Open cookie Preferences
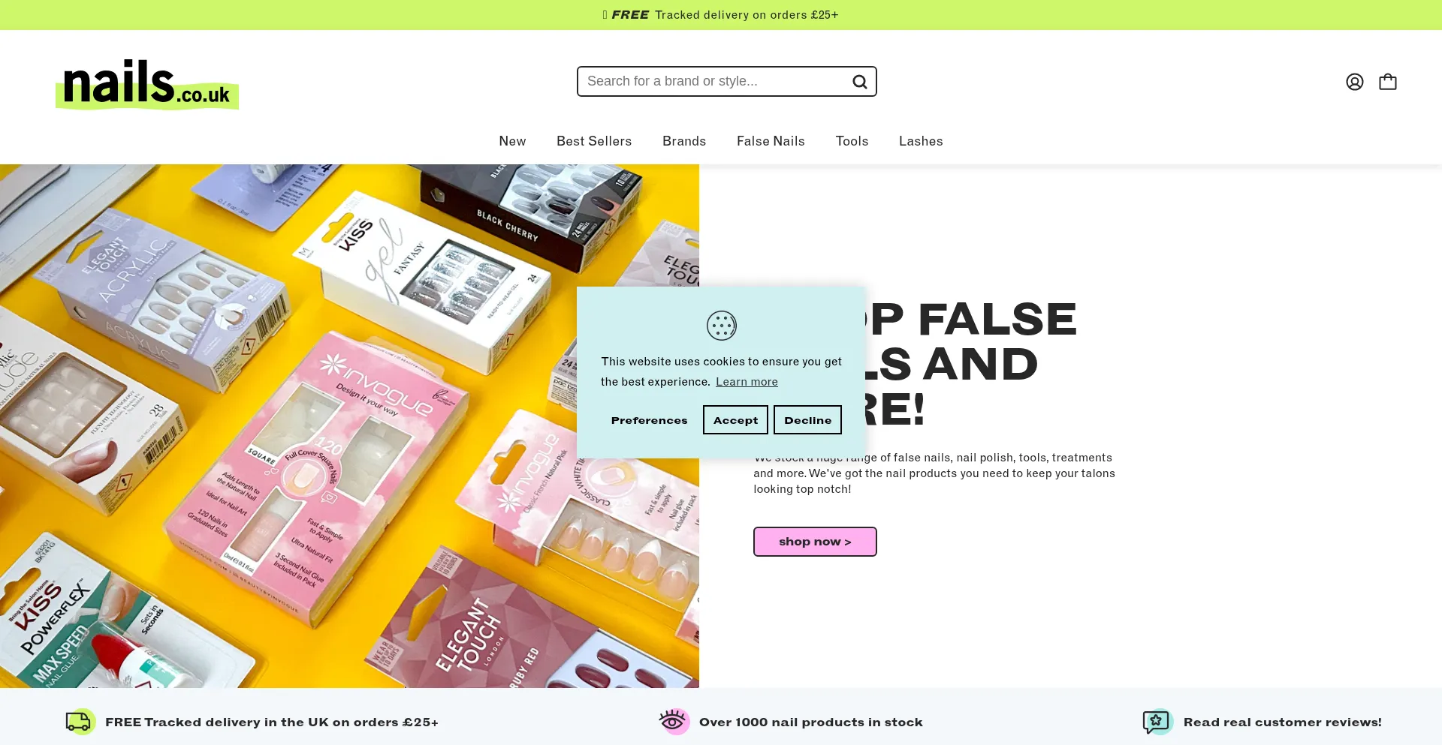Image resolution: width=1442 pixels, height=745 pixels. (x=649, y=420)
